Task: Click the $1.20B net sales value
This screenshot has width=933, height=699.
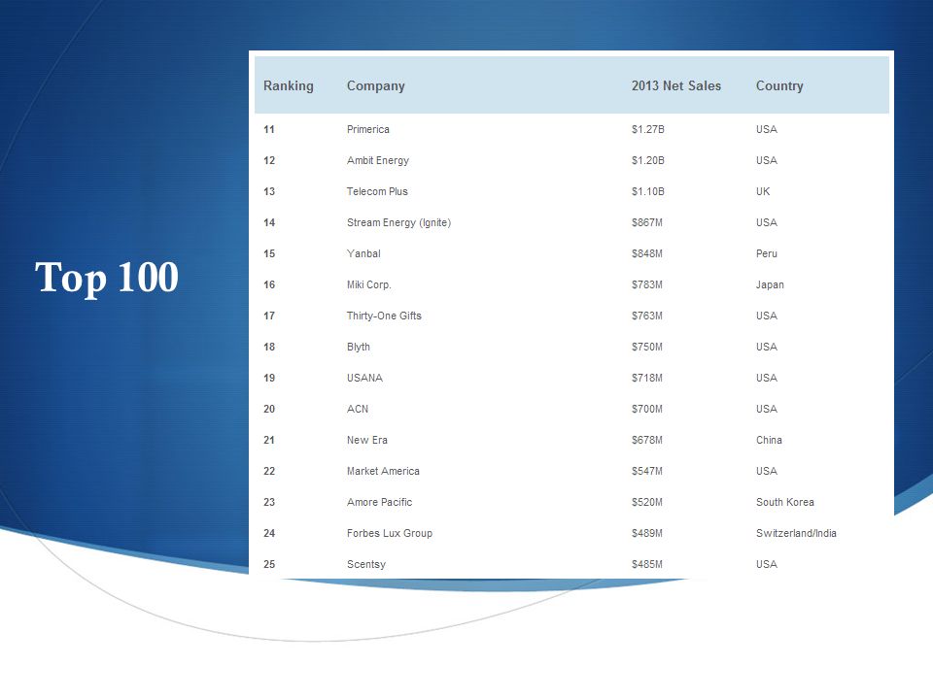Action: coord(648,160)
